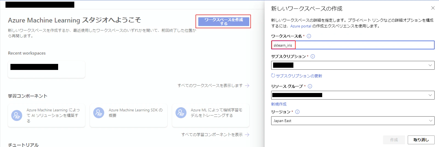
Task: Click 新規作成 resource group link
Action: point(279,104)
